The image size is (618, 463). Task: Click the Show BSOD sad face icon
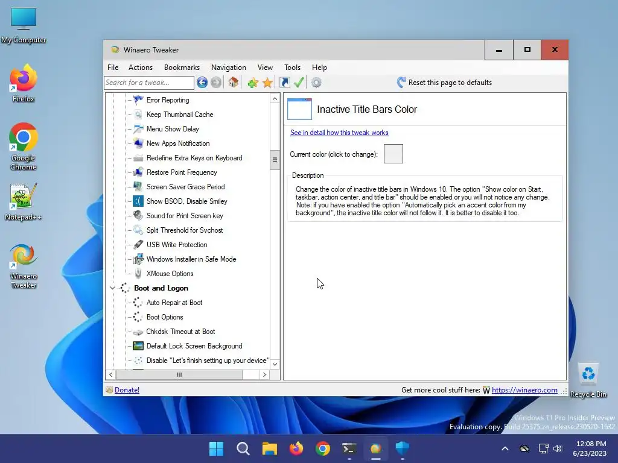(138, 201)
